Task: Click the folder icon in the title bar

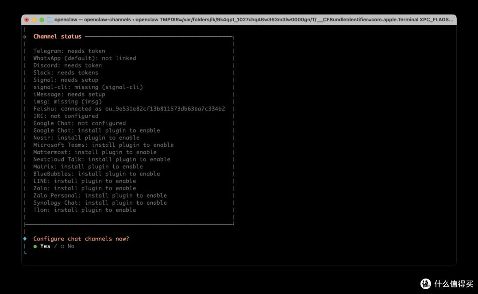Action: click(x=50, y=20)
